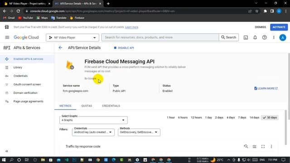Set time range to 1 day

click(x=208, y=118)
